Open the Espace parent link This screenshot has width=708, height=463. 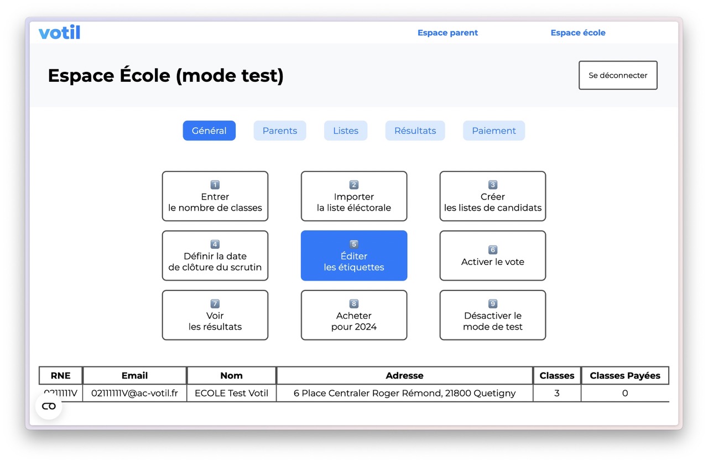(447, 33)
